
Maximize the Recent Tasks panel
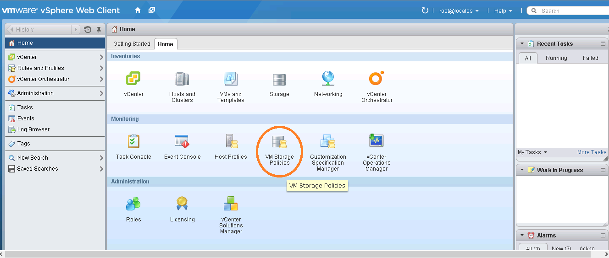pos(603,44)
